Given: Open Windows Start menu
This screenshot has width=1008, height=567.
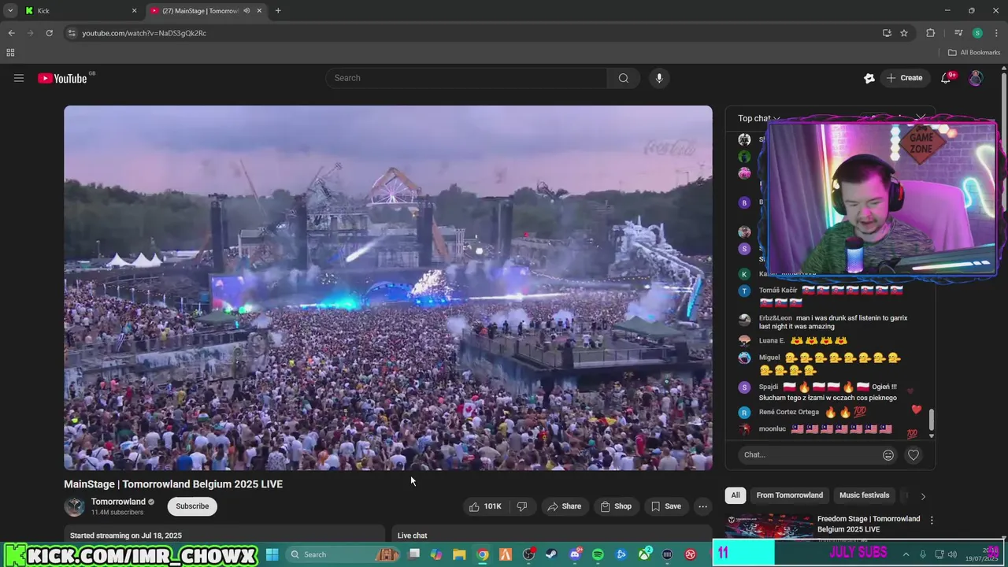Looking at the screenshot, I should tap(272, 554).
